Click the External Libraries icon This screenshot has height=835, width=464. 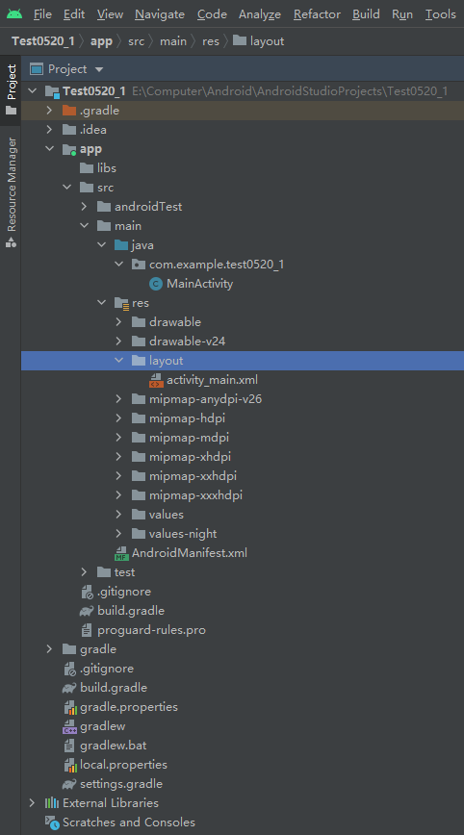point(52,803)
